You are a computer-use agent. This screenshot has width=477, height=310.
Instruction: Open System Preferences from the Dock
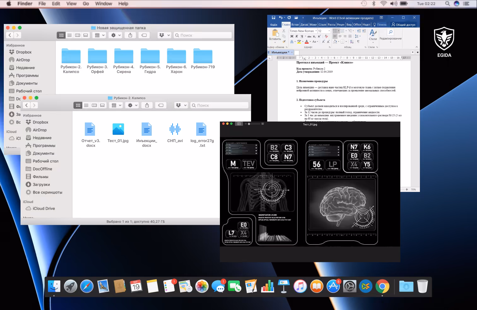[x=350, y=286]
